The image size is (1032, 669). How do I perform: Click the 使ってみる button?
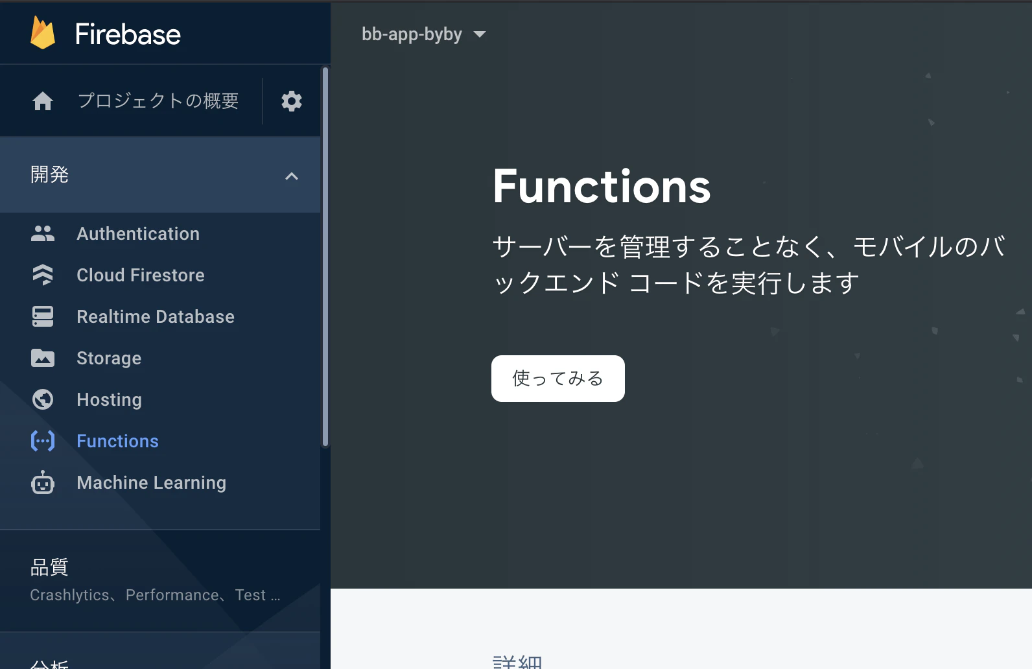click(558, 379)
